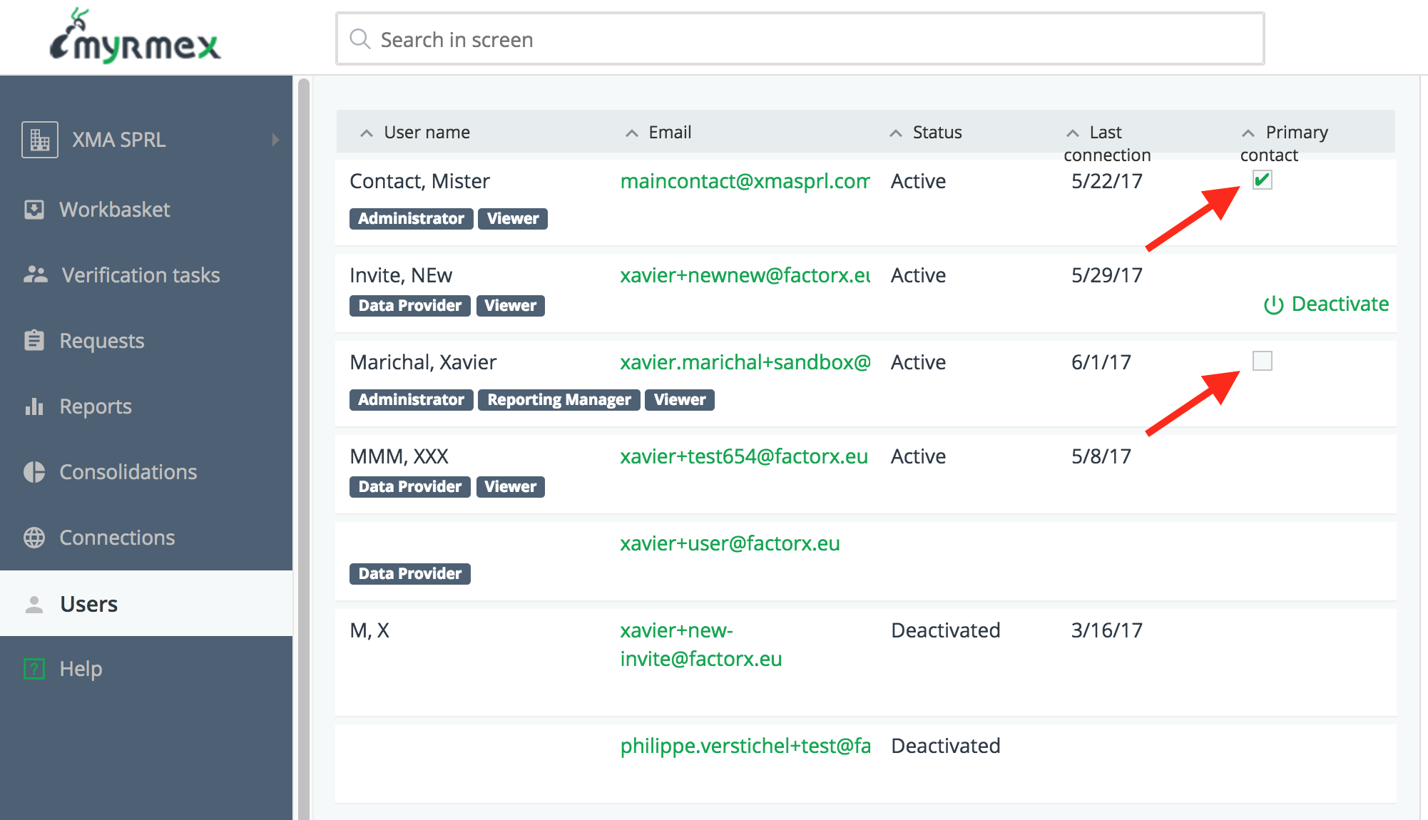Click the Workbasket inbox icon
Viewport: 1428px width, 820px height.
tap(34, 210)
